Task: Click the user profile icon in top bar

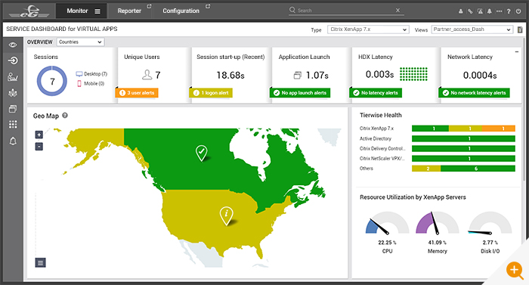Action: (460, 11)
